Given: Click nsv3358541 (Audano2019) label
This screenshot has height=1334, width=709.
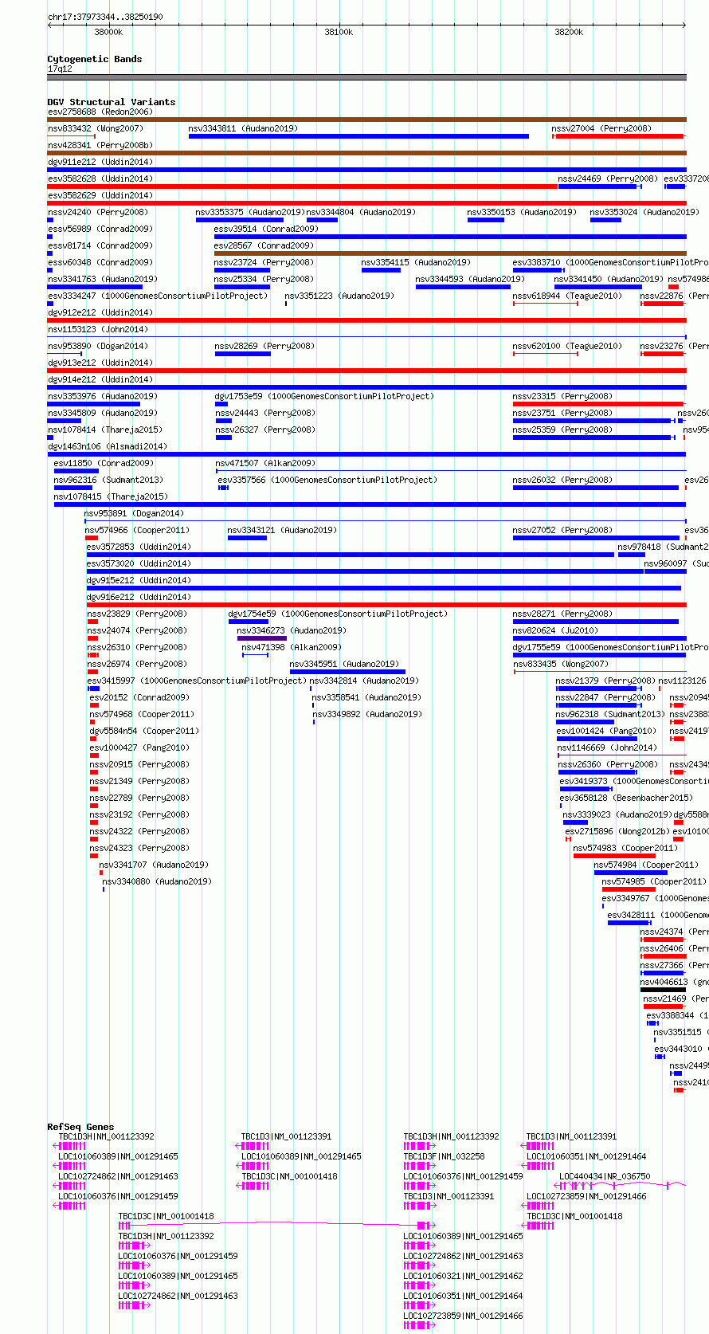Looking at the screenshot, I should [x=367, y=697].
